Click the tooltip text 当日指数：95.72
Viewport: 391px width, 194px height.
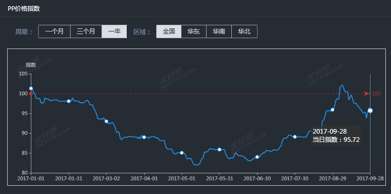[336, 140]
